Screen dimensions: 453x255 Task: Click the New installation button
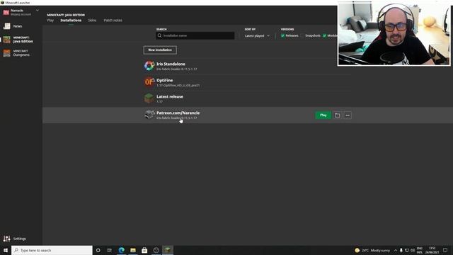[x=160, y=50]
